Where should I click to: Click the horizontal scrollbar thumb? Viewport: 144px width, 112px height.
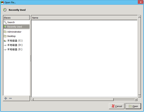point(73,100)
